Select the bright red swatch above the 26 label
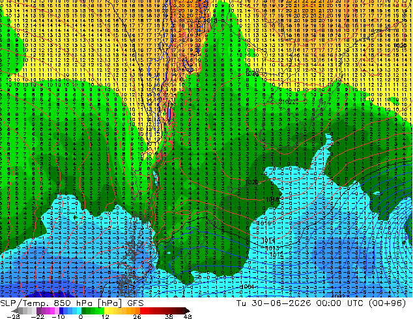 pos(142,311)
